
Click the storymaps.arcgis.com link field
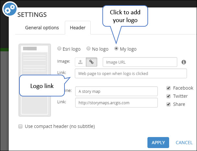[x=116, y=102]
